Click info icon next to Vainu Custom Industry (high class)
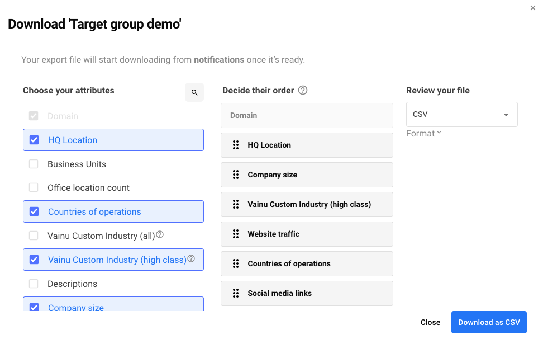 coord(191,259)
